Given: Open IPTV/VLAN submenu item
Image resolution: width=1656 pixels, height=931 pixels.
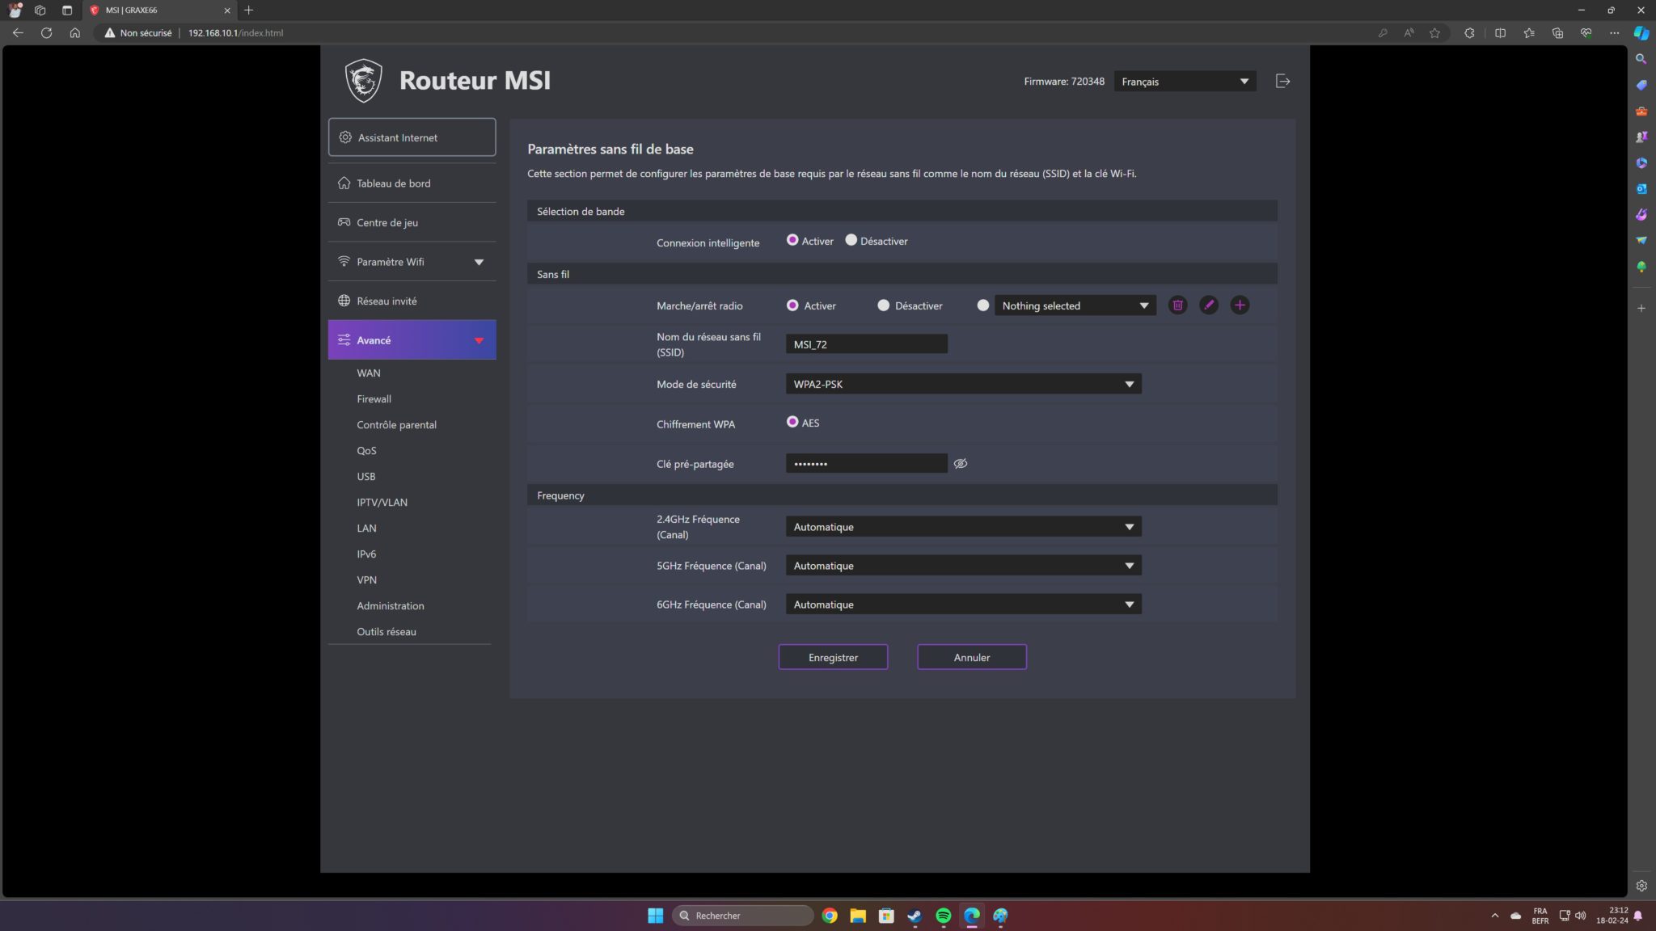Looking at the screenshot, I should click(382, 502).
